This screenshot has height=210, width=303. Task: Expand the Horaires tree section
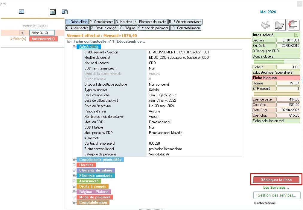pos(74,165)
